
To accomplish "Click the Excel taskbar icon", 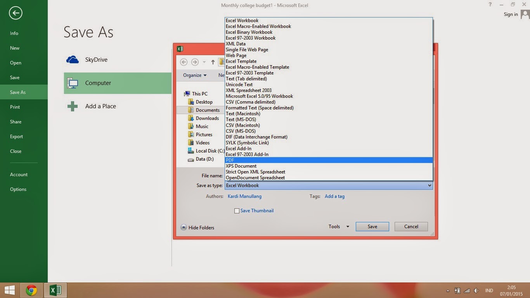I will coord(55,290).
